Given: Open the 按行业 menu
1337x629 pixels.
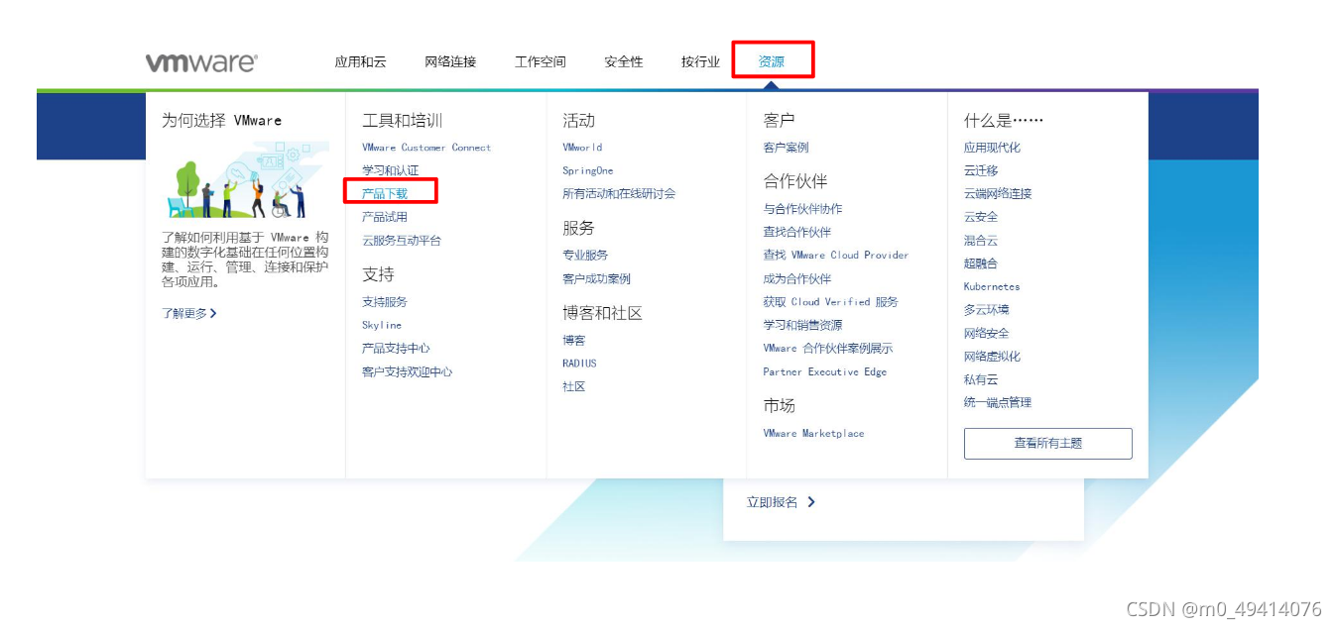Looking at the screenshot, I should pyautogui.click(x=701, y=61).
